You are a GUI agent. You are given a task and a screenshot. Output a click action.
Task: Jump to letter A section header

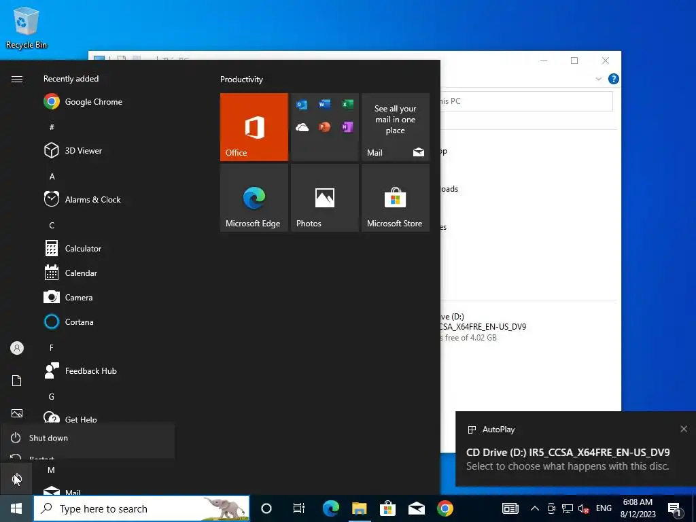point(52,177)
